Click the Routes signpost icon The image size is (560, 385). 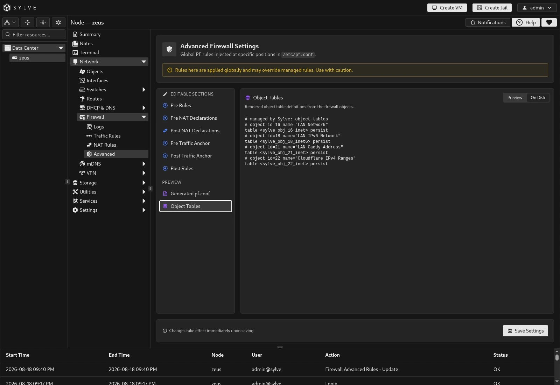pyautogui.click(x=82, y=99)
